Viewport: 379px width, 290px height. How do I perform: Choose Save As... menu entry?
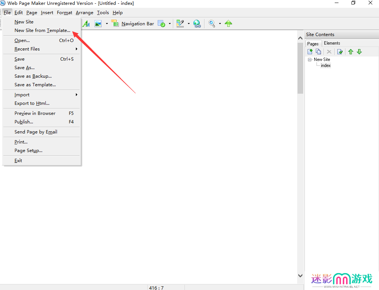pyautogui.click(x=42, y=68)
